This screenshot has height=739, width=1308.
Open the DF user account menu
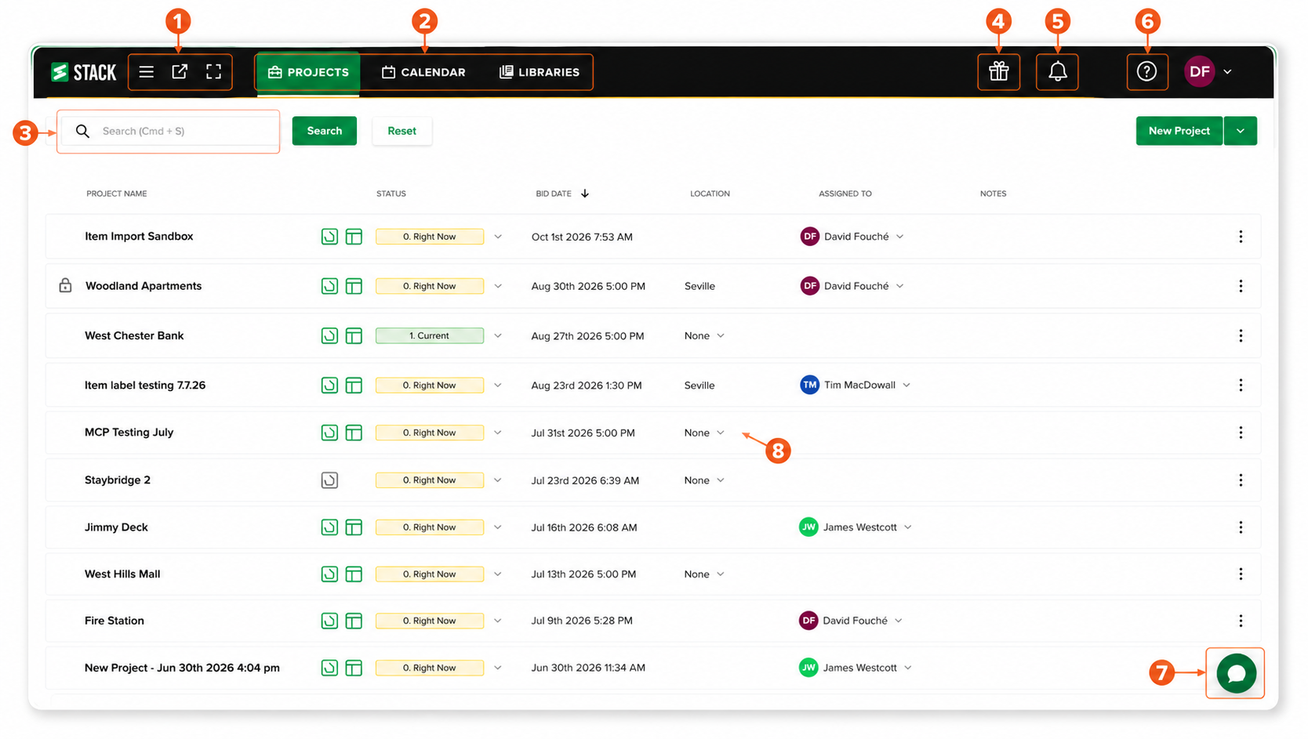pos(1208,72)
